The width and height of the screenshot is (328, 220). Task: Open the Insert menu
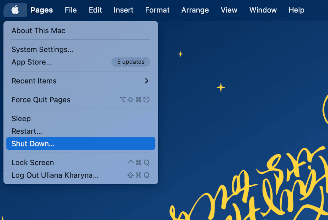click(124, 10)
